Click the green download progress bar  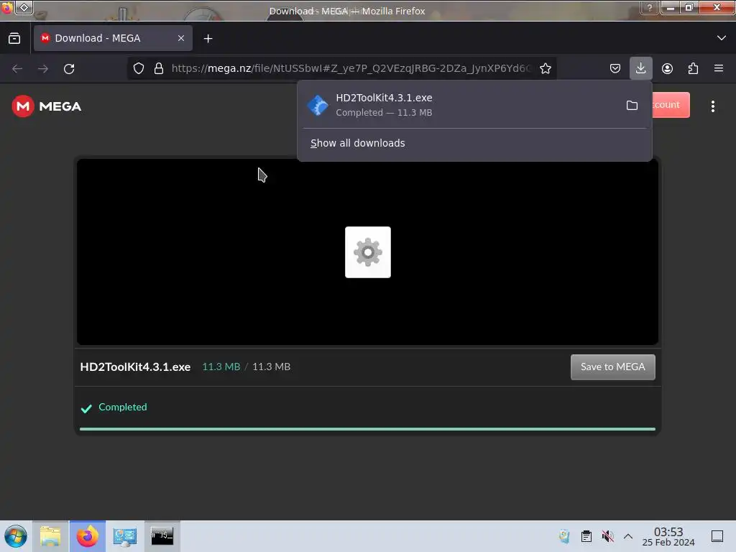tap(367, 429)
